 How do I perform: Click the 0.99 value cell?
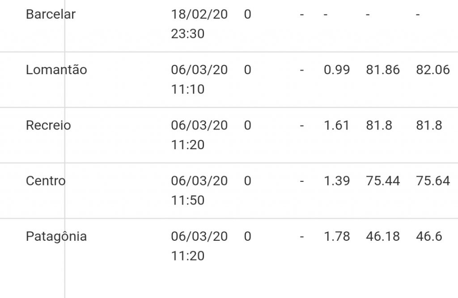point(337,70)
